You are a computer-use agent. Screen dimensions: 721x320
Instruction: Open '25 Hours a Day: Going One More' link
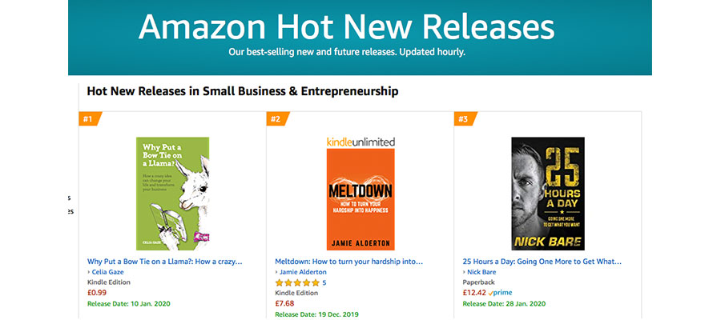pos(542,261)
